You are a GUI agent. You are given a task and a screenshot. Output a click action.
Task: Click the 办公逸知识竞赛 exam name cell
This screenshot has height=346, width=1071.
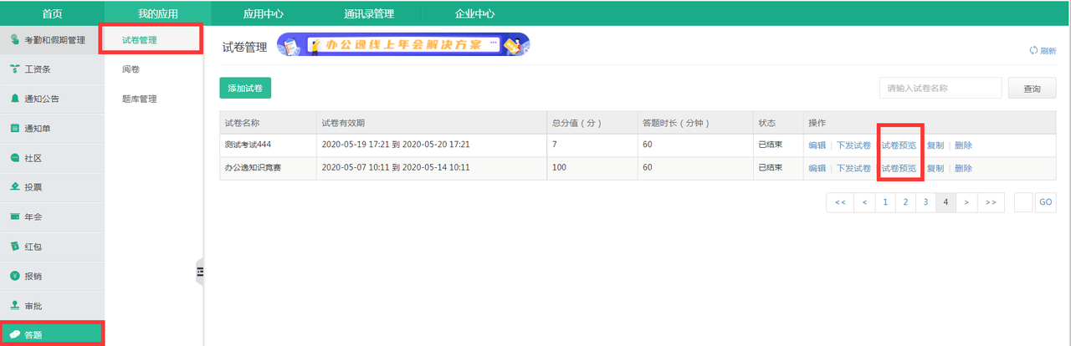pyautogui.click(x=268, y=168)
